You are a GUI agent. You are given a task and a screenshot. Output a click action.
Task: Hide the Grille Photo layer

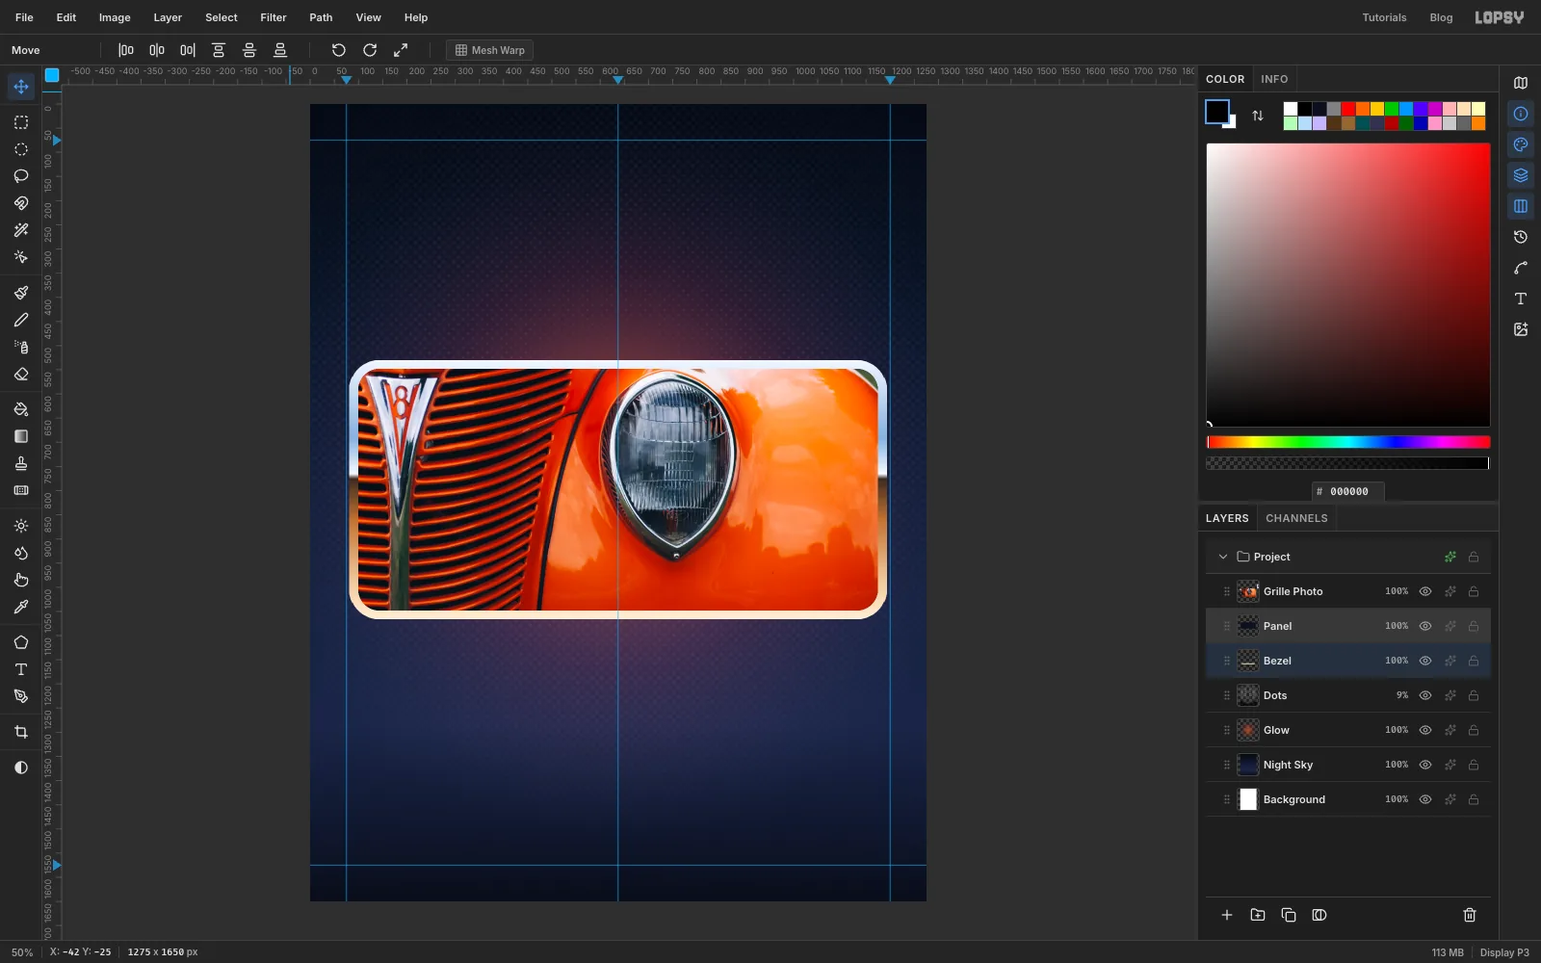[1425, 591]
